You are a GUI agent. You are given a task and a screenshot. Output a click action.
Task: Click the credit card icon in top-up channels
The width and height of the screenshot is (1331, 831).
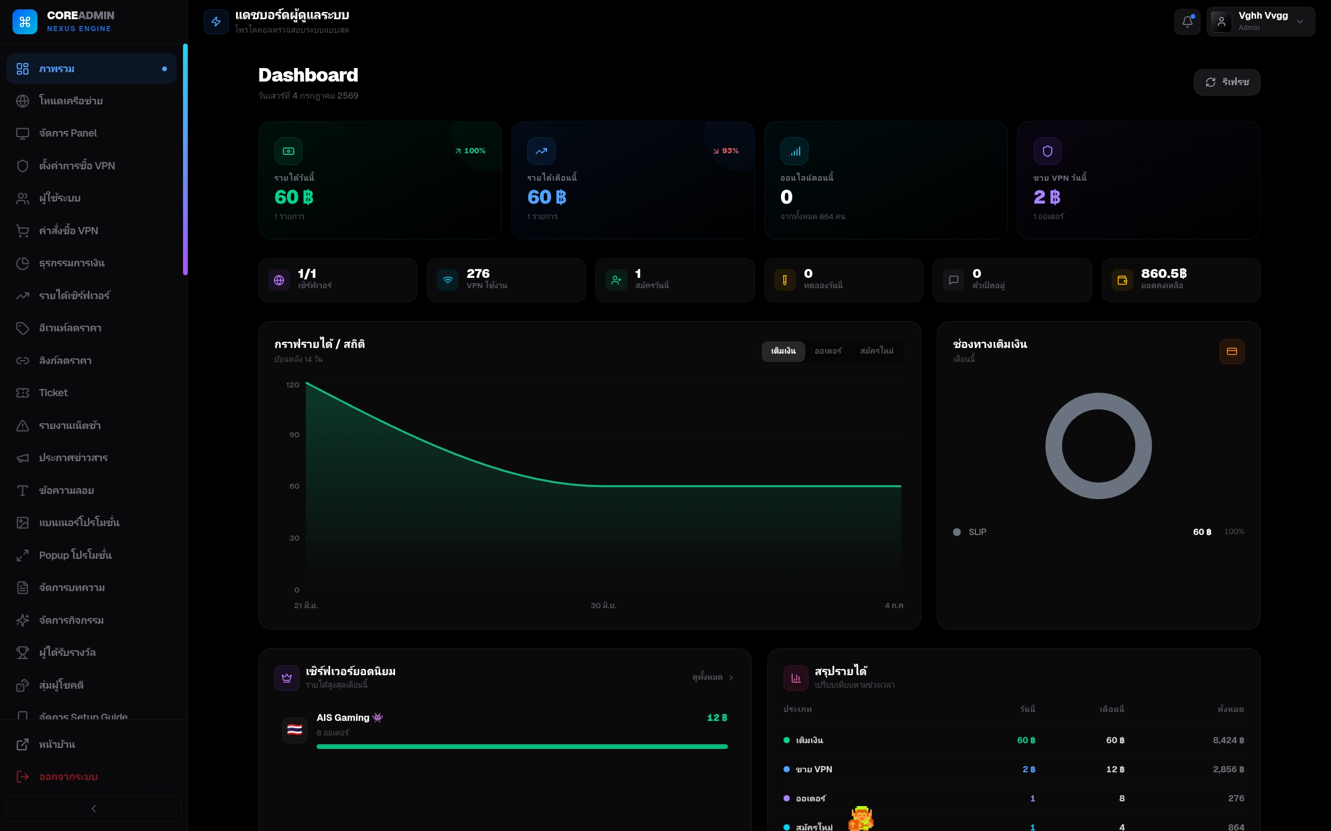click(1232, 351)
